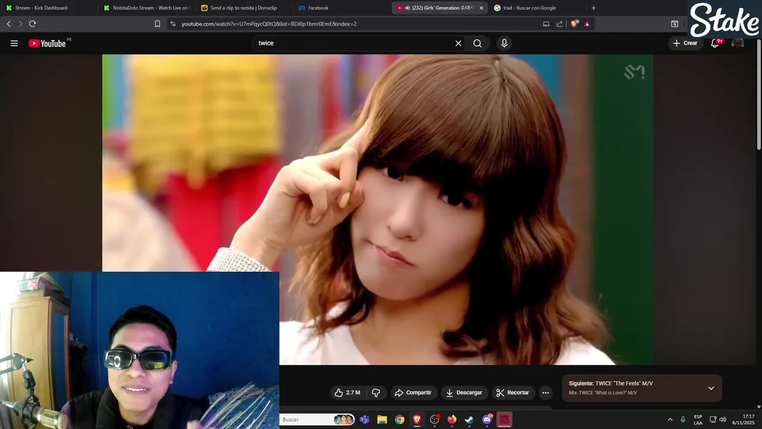
Task: Open the more actions three-dot menu
Action: (545, 393)
